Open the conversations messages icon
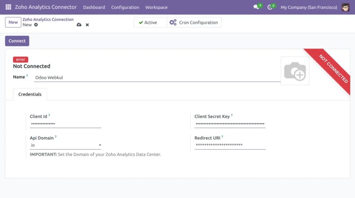This screenshot has height=198, width=355. (256, 7)
